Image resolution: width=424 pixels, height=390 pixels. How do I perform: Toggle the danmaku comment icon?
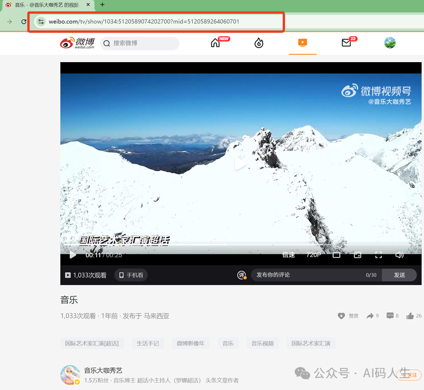pyautogui.click(x=242, y=275)
